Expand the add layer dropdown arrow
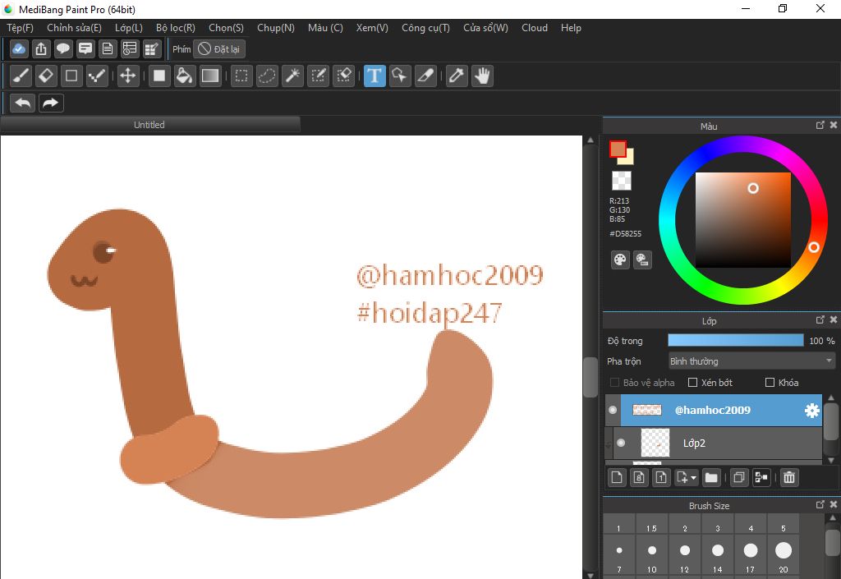The height and width of the screenshot is (579, 841). (694, 478)
